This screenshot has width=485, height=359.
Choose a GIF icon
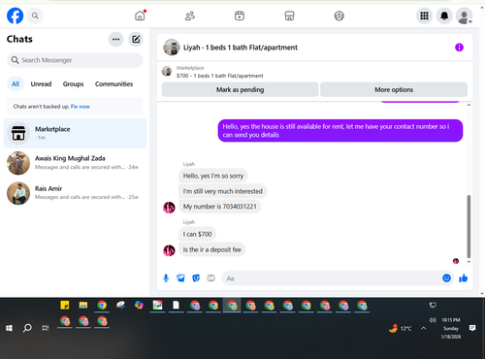tap(210, 278)
